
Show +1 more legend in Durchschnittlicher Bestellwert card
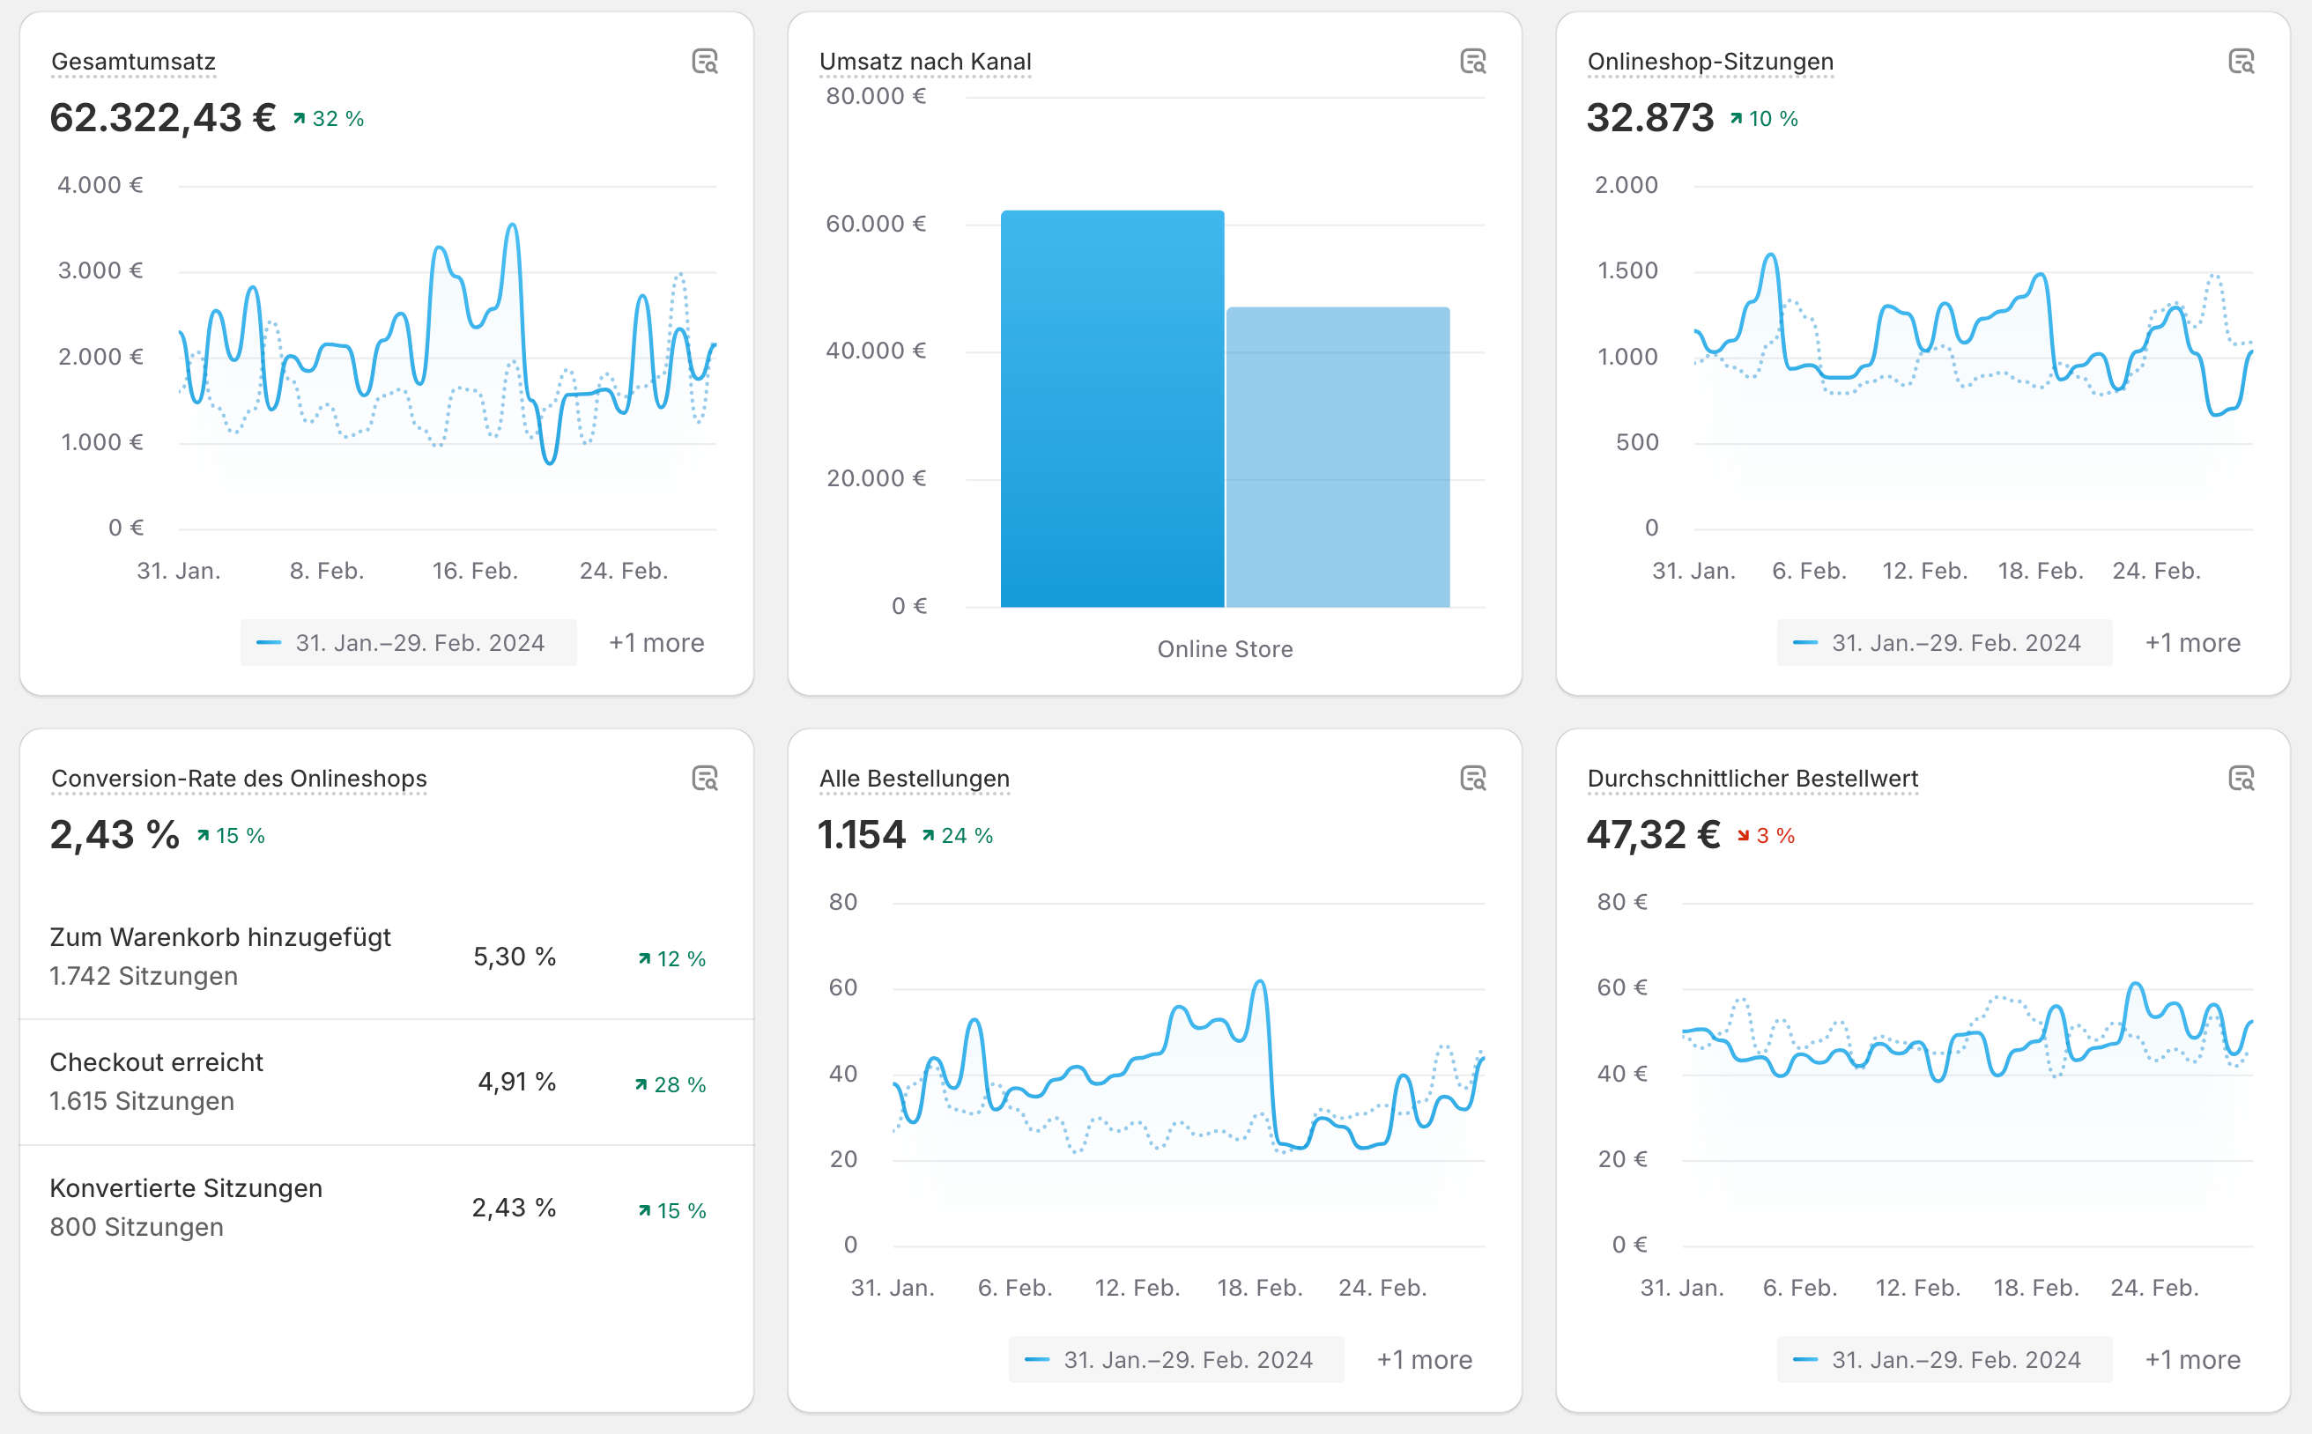point(2193,1360)
